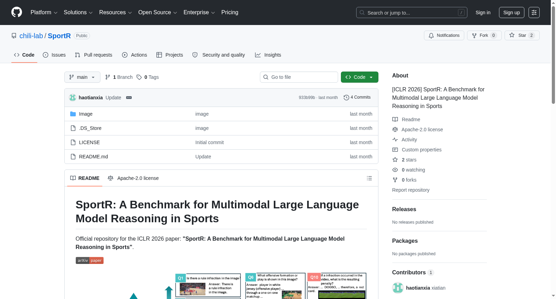View the 0 Tags list
This screenshot has height=299, width=556.
tap(148, 77)
